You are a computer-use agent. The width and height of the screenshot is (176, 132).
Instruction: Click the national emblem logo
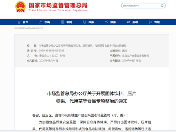tap(20, 7)
